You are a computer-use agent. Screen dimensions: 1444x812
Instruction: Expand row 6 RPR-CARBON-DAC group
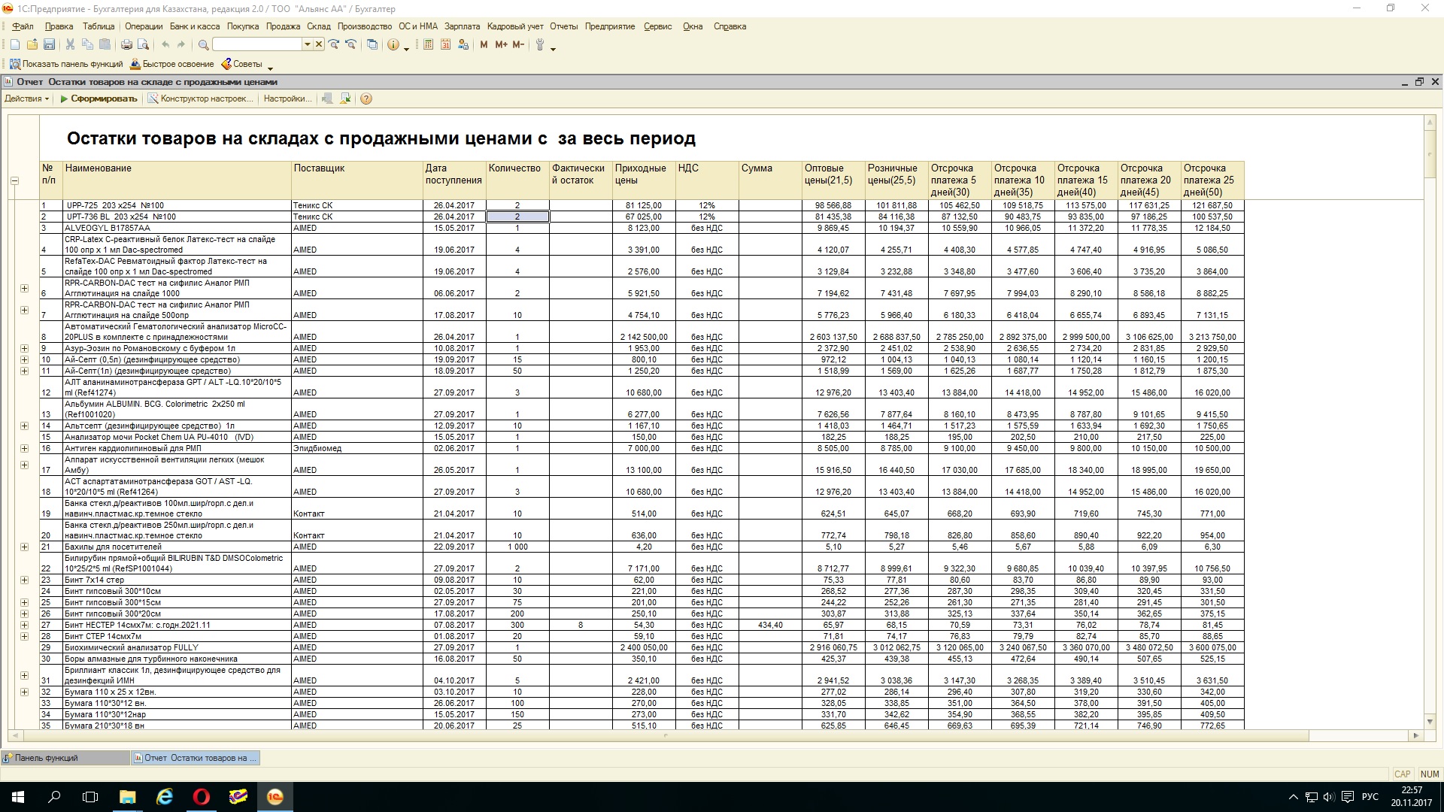point(24,289)
